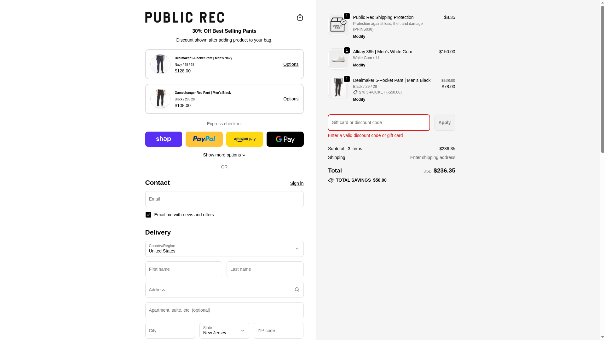Viewport: 605px width, 340px height.
Task: Open the Country/Region dropdown
Action: coord(224,249)
